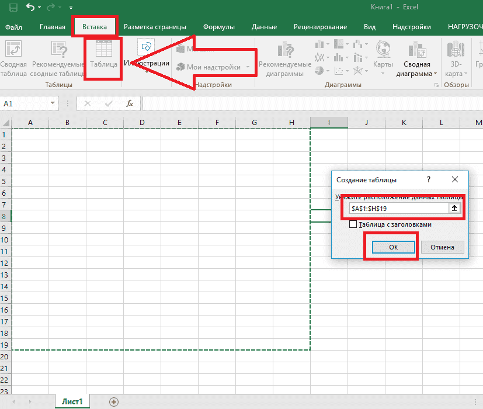
Task: Select the scatter chart icon
Action: [x=339, y=71]
